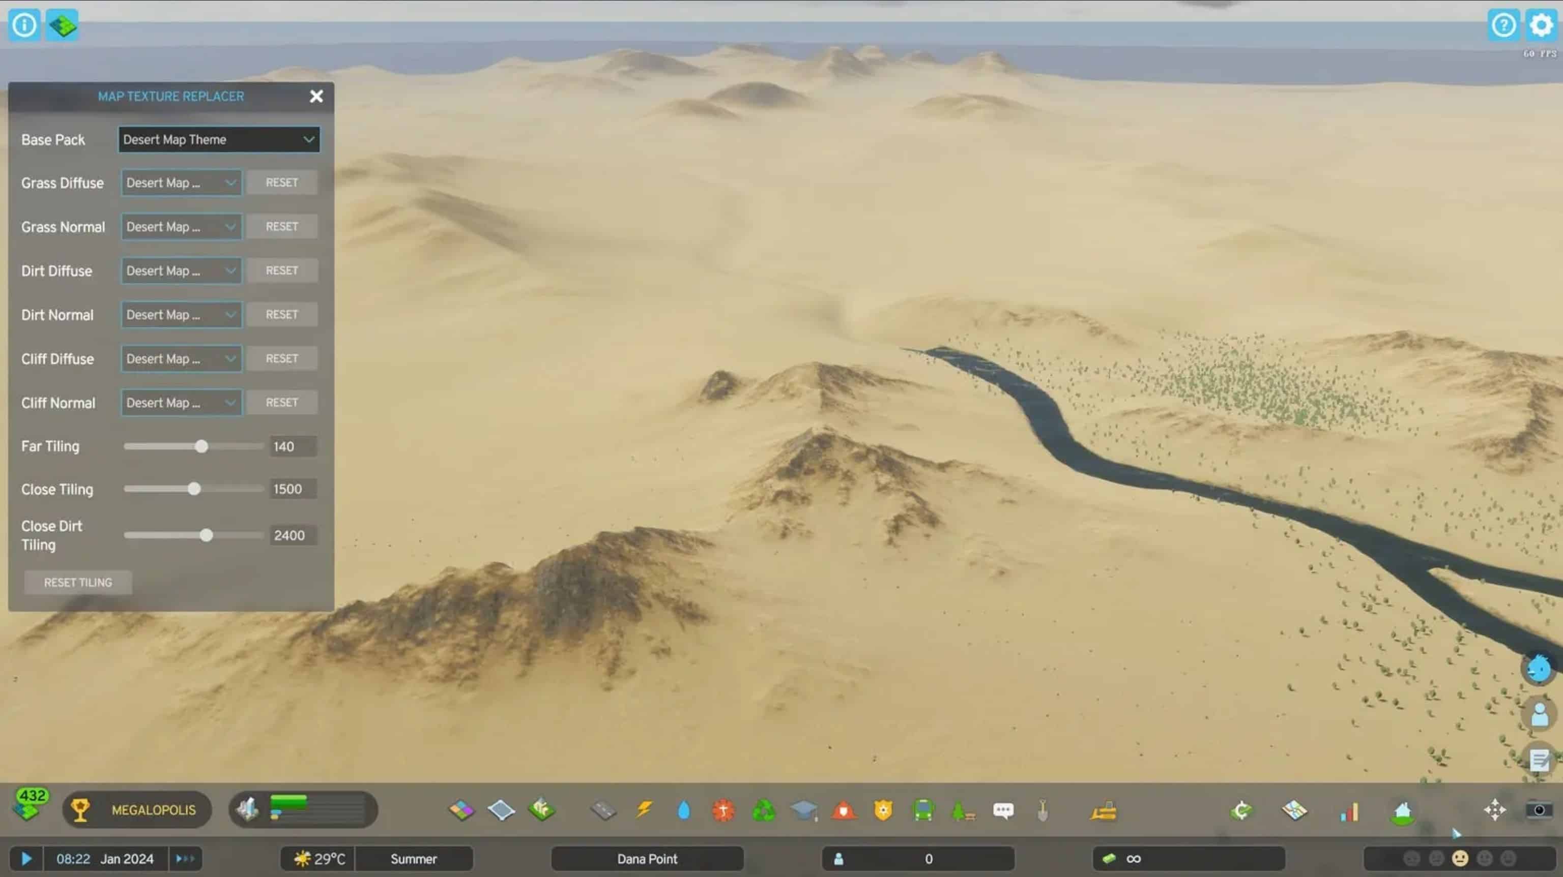The width and height of the screenshot is (1563, 877).
Task: Click the RESET TILING button
Action: [78, 582]
